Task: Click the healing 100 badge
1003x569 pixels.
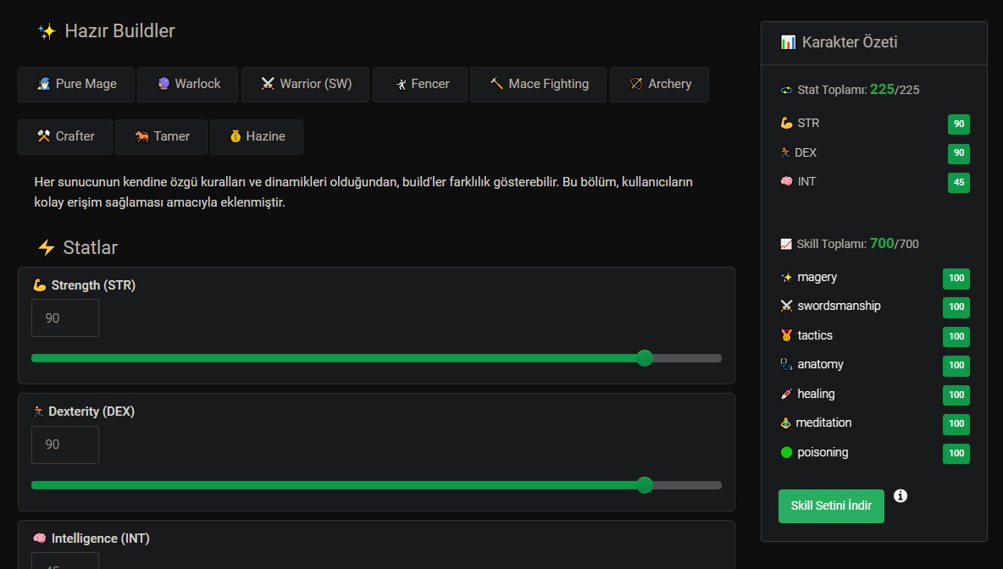Action: click(x=956, y=395)
